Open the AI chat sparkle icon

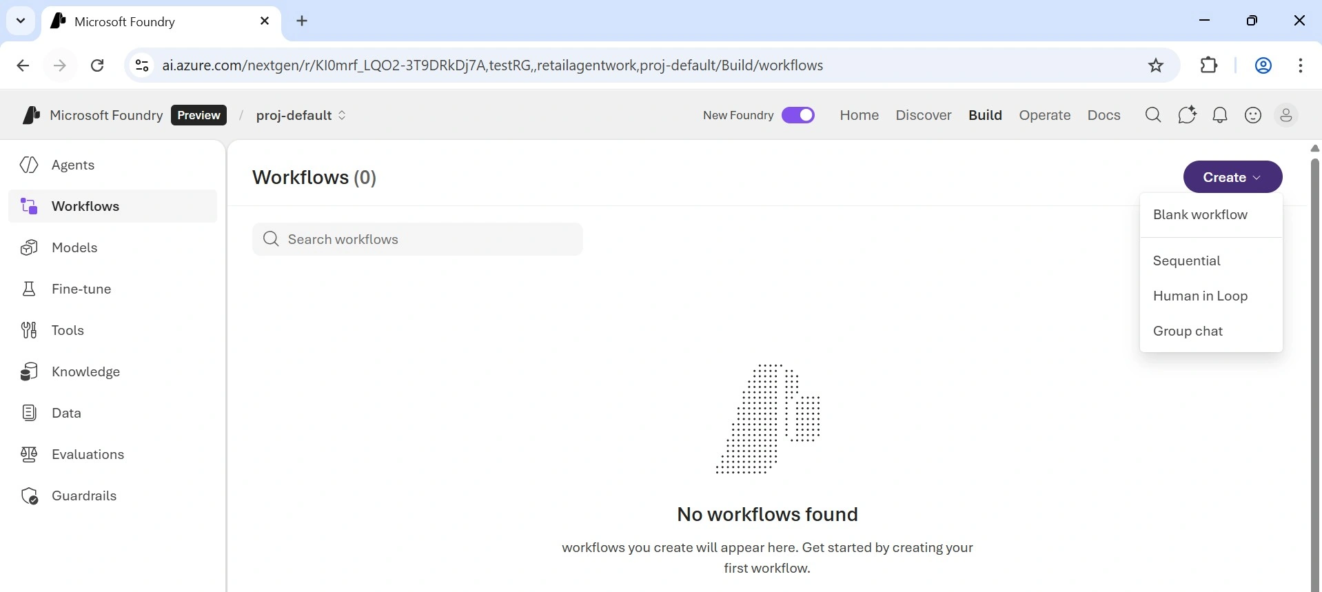click(1187, 115)
